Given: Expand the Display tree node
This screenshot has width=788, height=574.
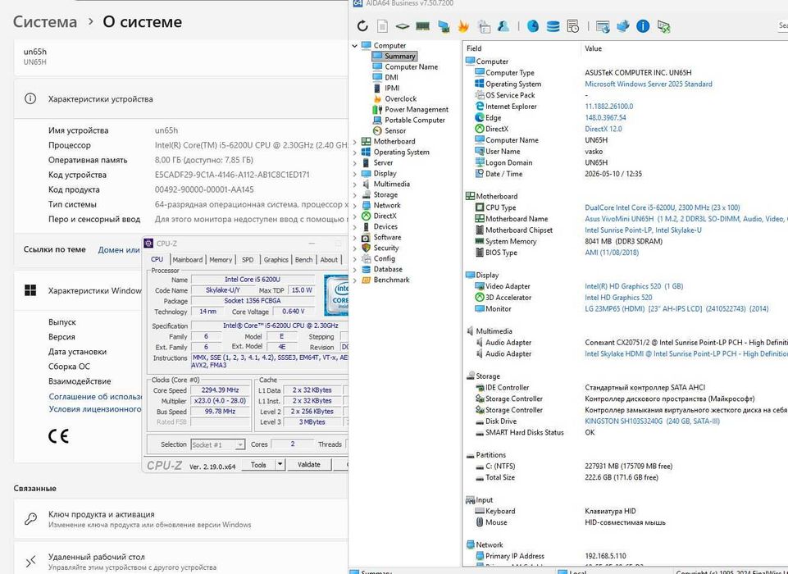Looking at the screenshot, I should pos(355,173).
